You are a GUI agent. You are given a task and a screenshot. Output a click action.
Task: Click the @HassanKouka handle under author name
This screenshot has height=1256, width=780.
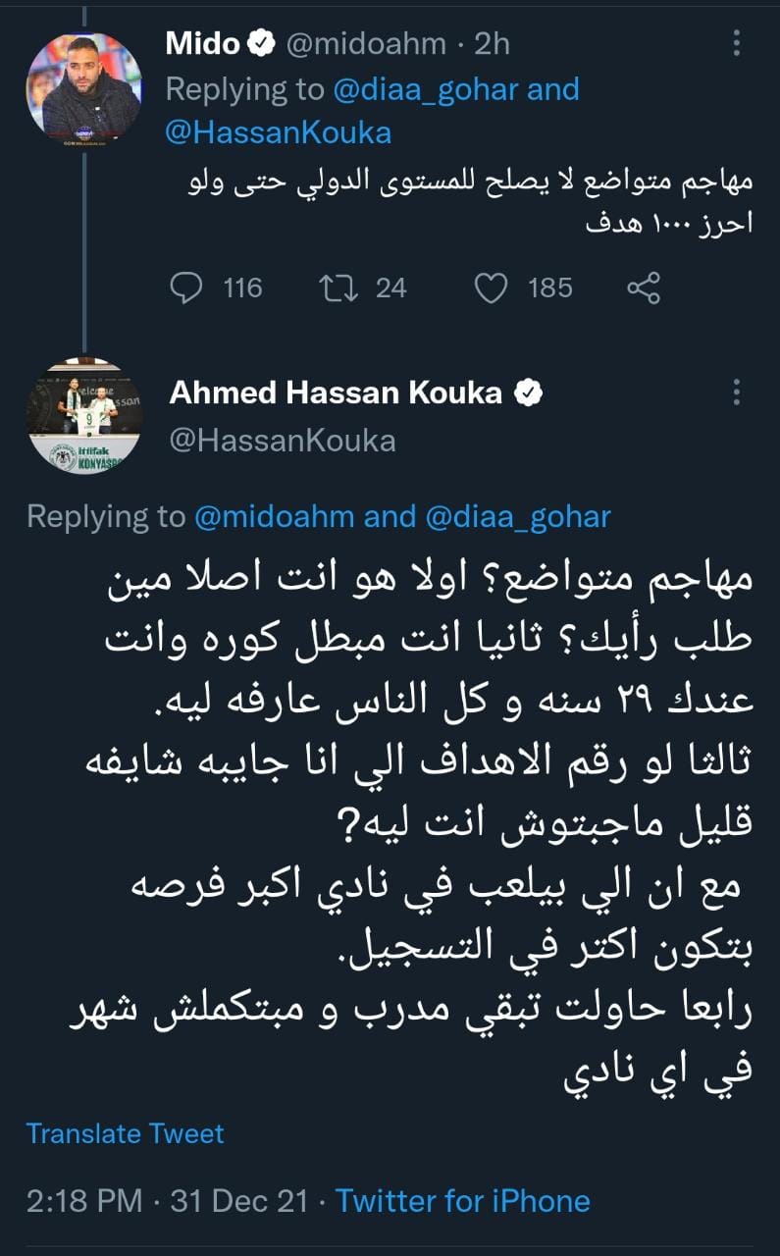coord(283,441)
